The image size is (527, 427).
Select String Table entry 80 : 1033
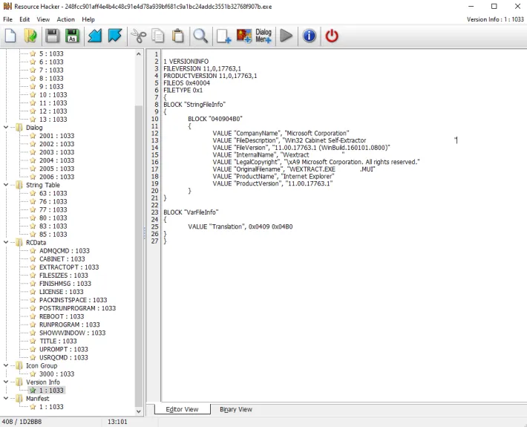tap(53, 218)
